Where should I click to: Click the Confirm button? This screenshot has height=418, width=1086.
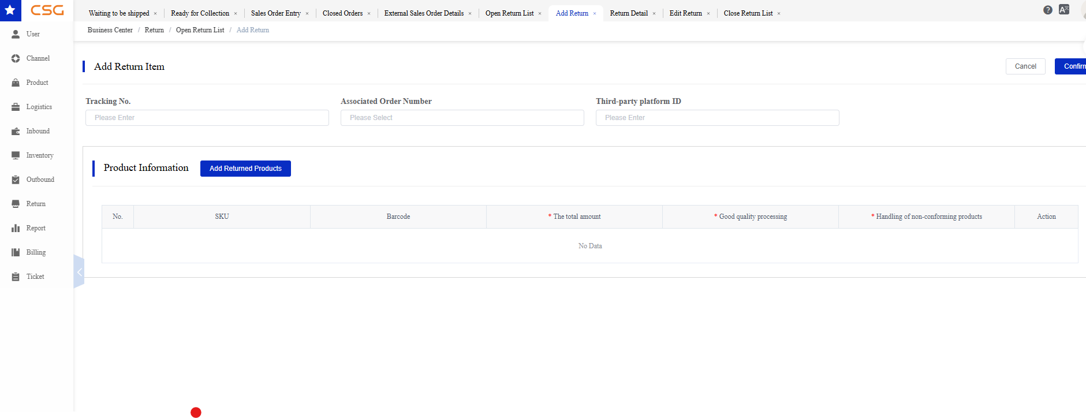pos(1071,66)
